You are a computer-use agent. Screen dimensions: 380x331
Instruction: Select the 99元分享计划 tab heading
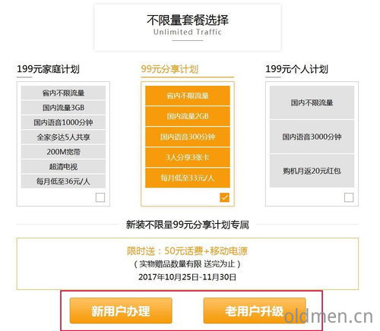pyautogui.click(x=169, y=69)
